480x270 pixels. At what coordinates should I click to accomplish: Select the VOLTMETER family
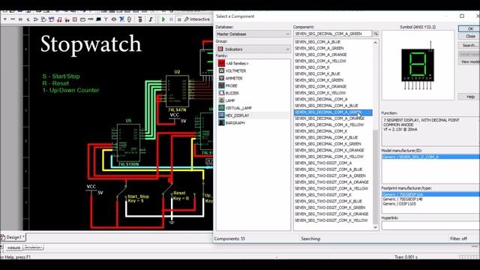click(x=235, y=70)
